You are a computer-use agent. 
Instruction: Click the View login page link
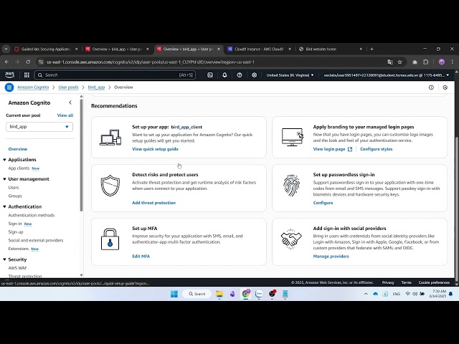tap(329, 149)
